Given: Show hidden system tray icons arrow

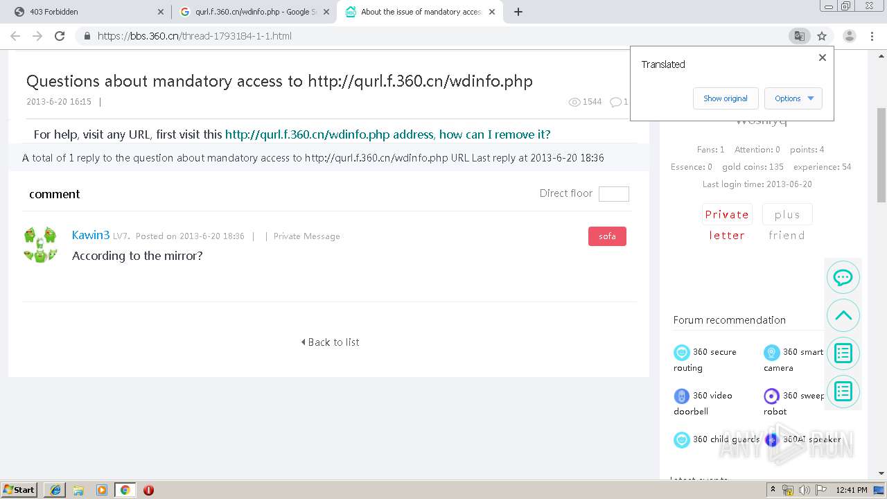Looking at the screenshot, I should (x=772, y=490).
